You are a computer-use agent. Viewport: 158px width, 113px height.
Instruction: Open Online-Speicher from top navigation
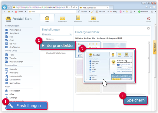pos(93,19)
